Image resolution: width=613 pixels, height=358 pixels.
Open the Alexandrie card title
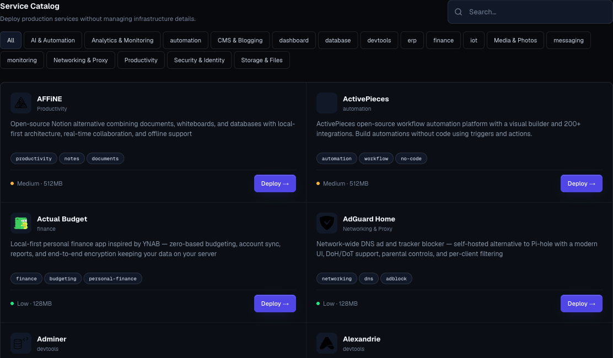(361, 339)
